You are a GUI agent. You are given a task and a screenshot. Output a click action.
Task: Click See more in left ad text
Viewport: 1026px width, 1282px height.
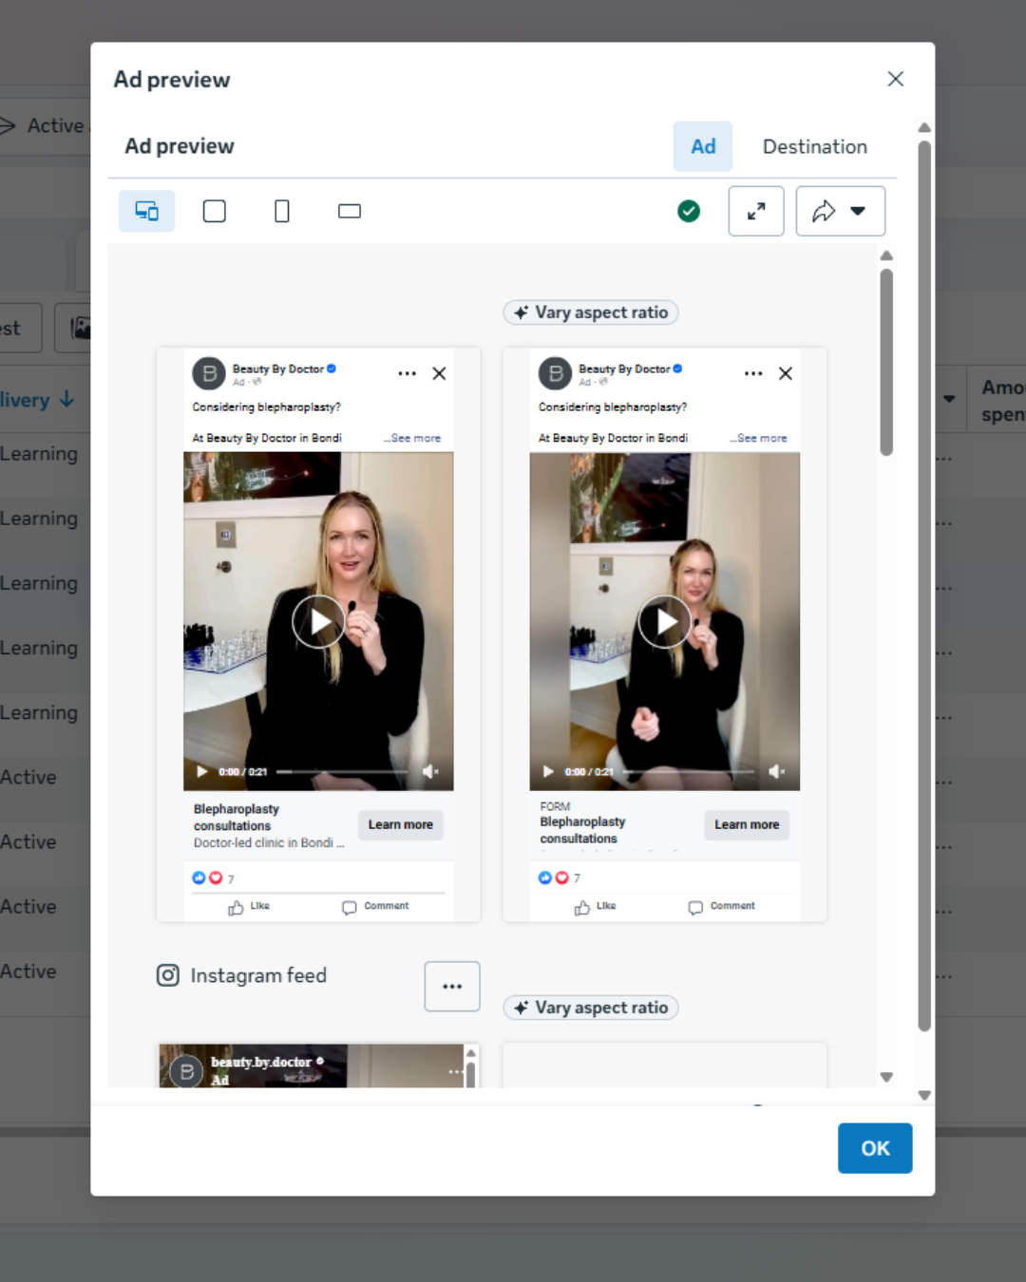(x=414, y=438)
